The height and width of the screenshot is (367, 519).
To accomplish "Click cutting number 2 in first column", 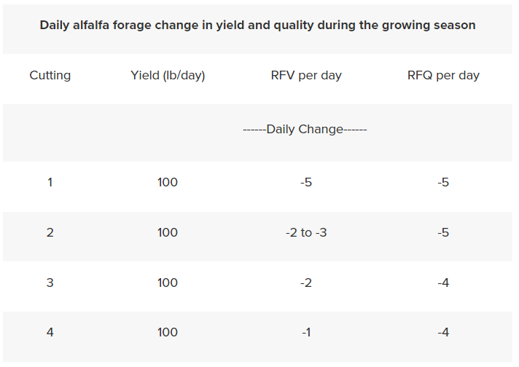I will click(x=50, y=233).
